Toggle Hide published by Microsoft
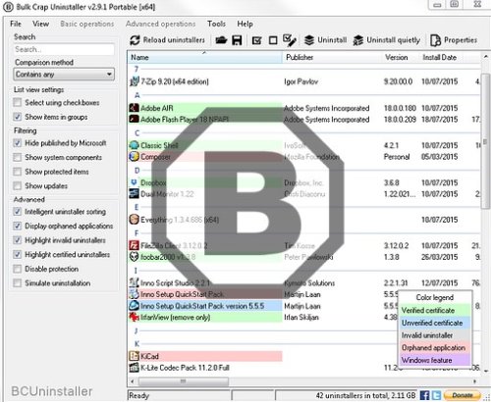Screen dimensions: 491x402 coord(17,143)
